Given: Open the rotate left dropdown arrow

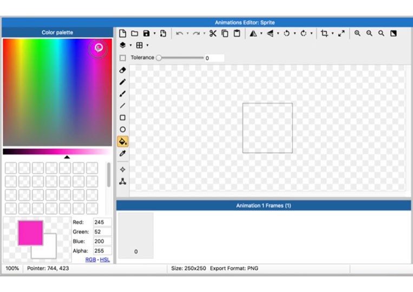Looking at the screenshot, I should coord(295,33).
